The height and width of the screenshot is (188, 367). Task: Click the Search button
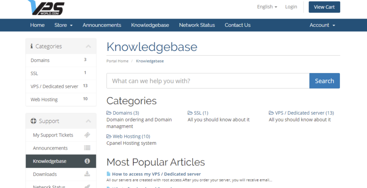click(324, 81)
